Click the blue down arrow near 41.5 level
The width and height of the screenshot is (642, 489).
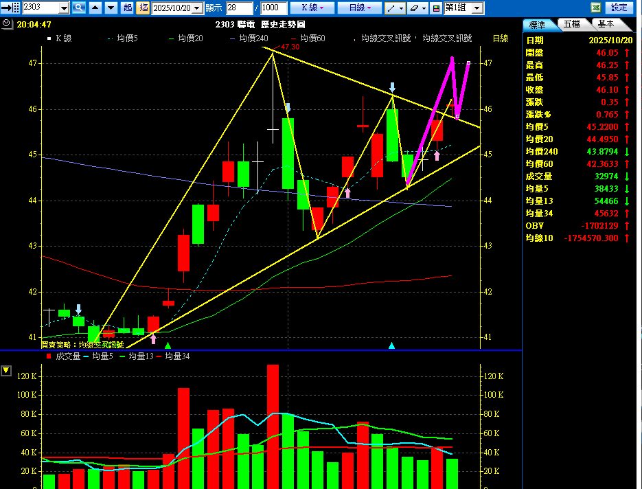(78, 309)
